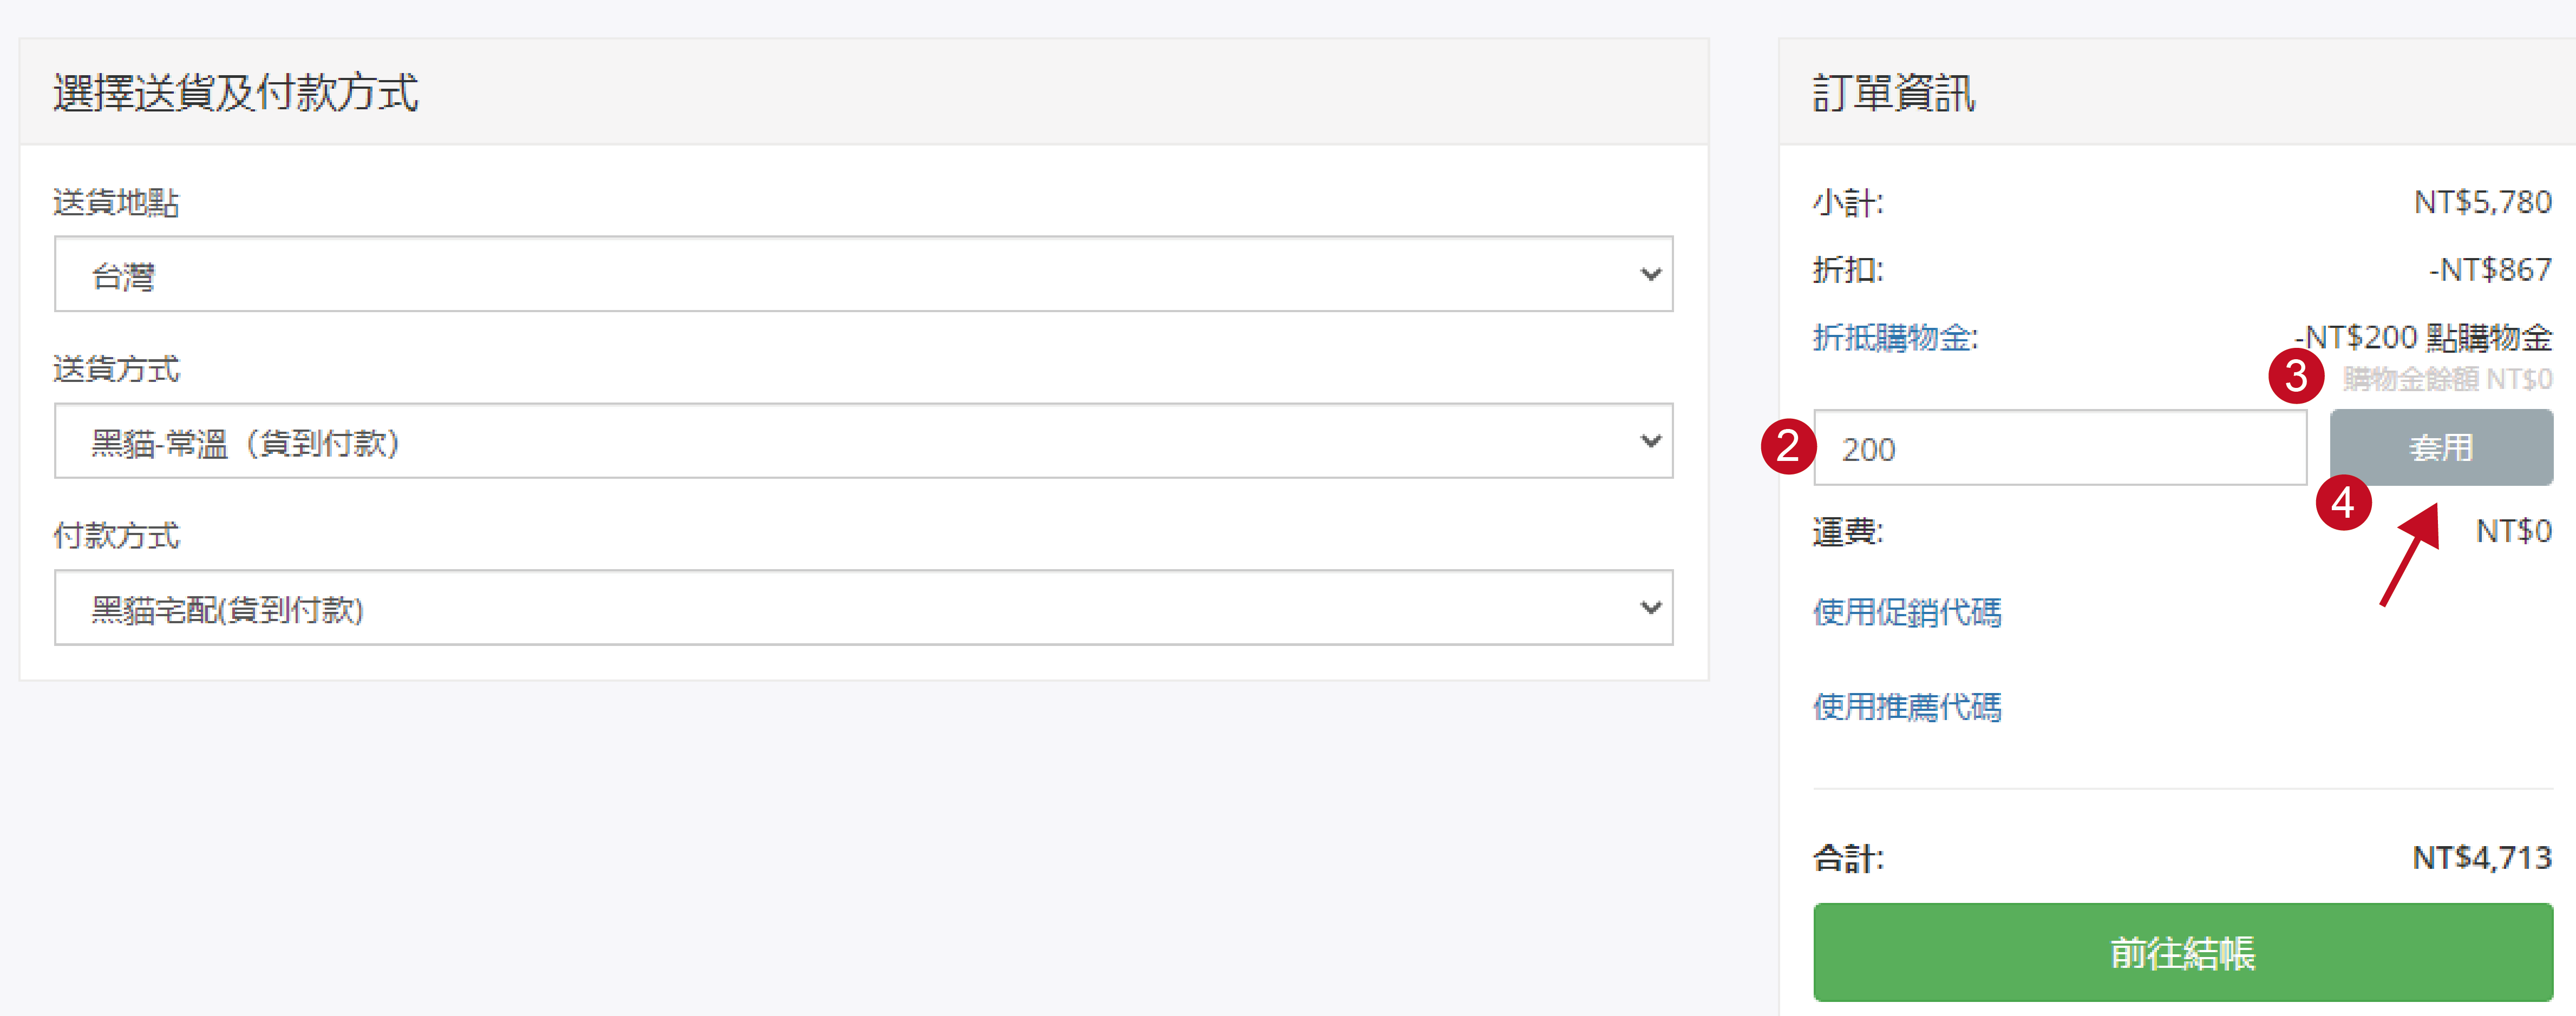Open the 送貨地點 dropdown showing 台灣
The height and width of the screenshot is (1016, 2576).
tap(863, 275)
